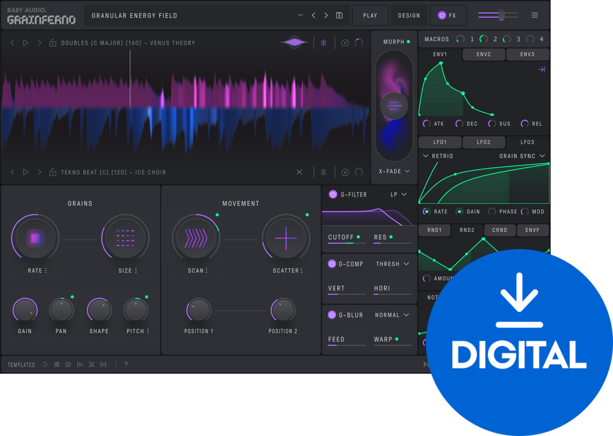613x436 pixels.
Task: Select the waves template icon in footer
Action: (57, 365)
